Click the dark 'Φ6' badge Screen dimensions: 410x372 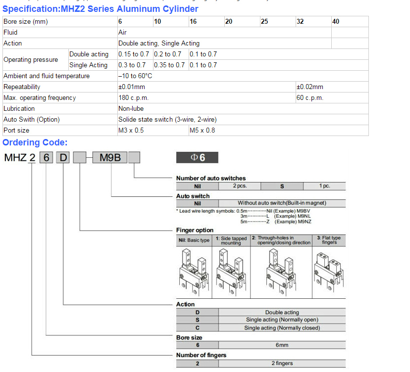coord(197,157)
